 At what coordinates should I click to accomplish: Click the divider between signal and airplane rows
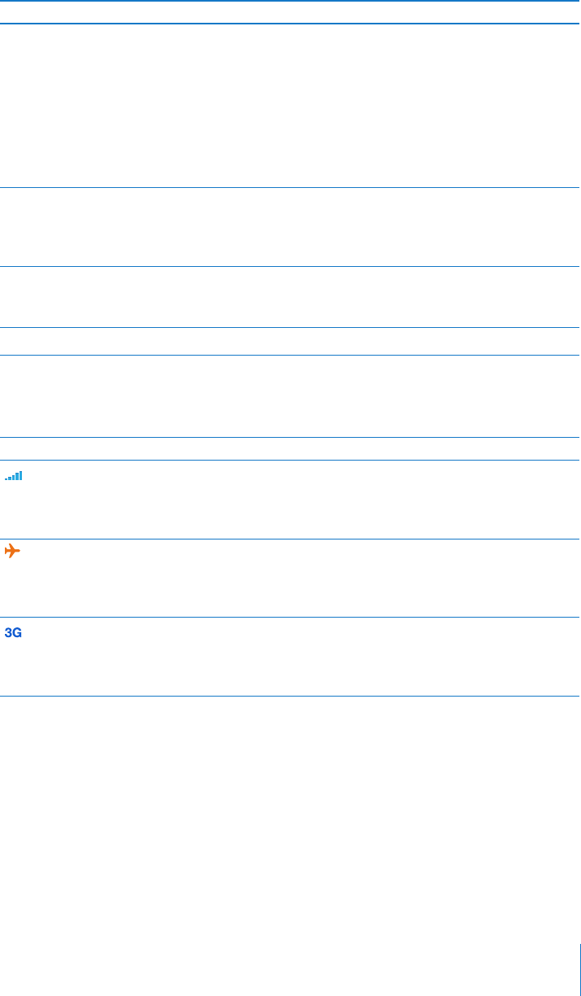pyautogui.click(x=290, y=539)
